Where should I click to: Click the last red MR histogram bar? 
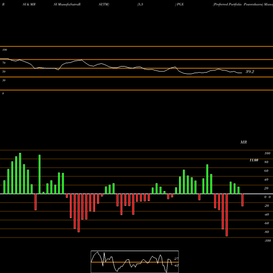(x=242, y=200)
